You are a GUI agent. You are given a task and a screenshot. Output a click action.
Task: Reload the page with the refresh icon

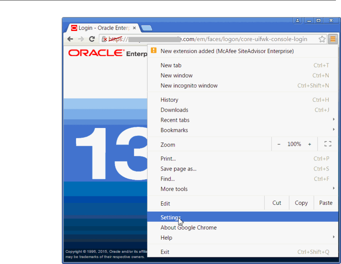point(92,39)
